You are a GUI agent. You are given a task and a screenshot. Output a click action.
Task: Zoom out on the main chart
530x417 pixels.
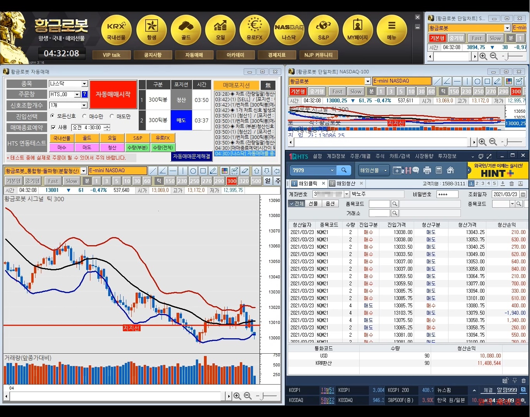click(x=248, y=396)
